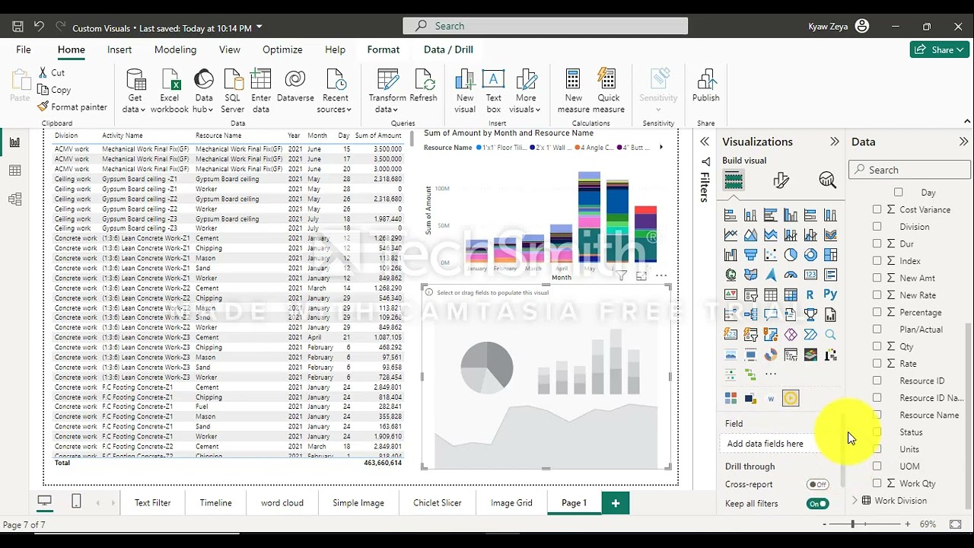
Task: Toggle the Cross-report switch
Action: point(818,484)
